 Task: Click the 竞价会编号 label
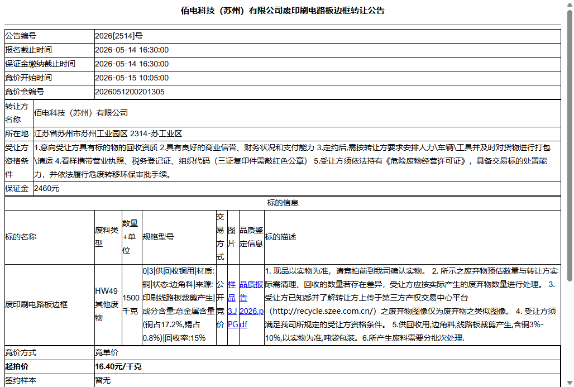(25, 92)
